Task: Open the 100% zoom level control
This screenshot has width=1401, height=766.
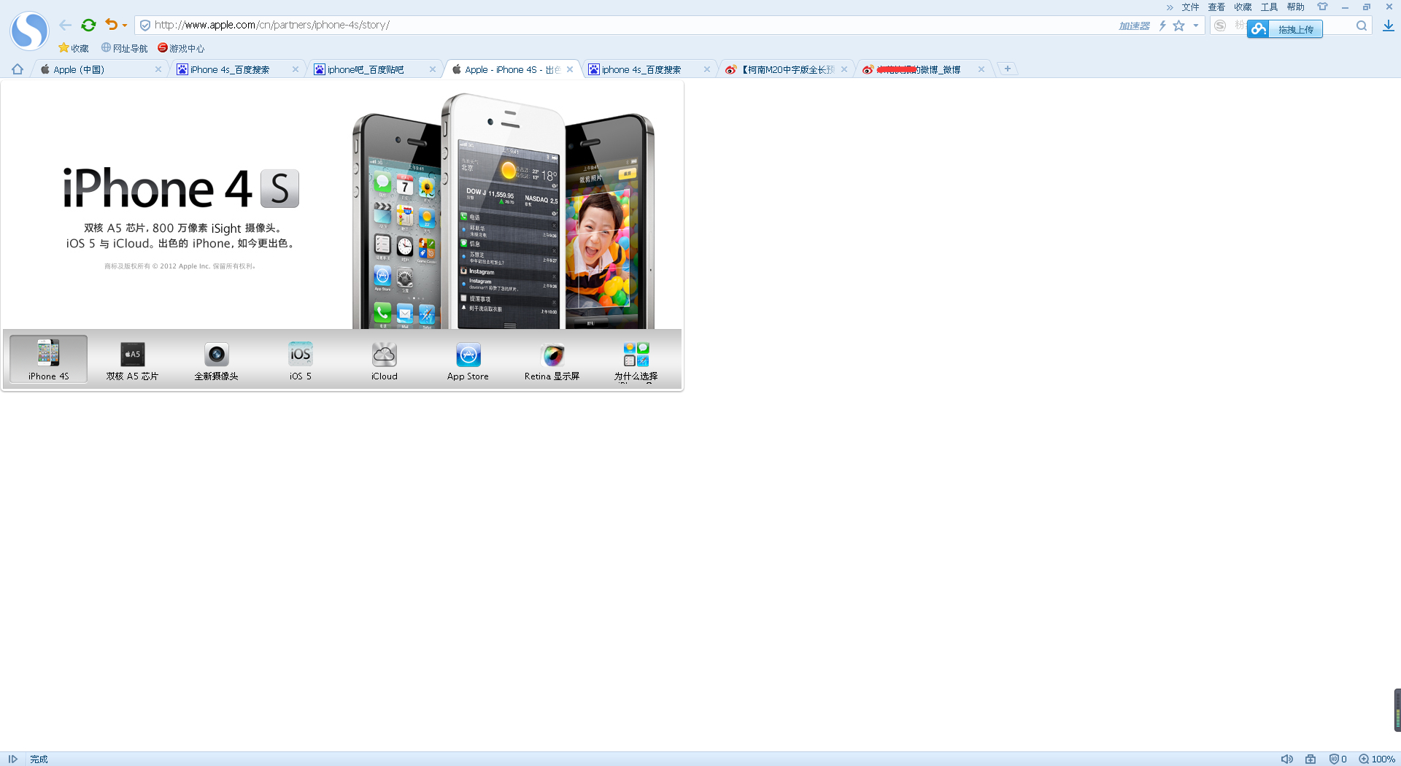Action: pyautogui.click(x=1377, y=759)
